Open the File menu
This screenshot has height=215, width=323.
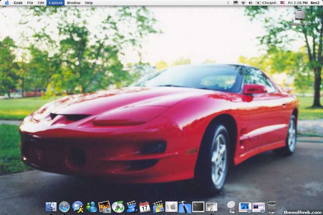(x=30, y=3)
